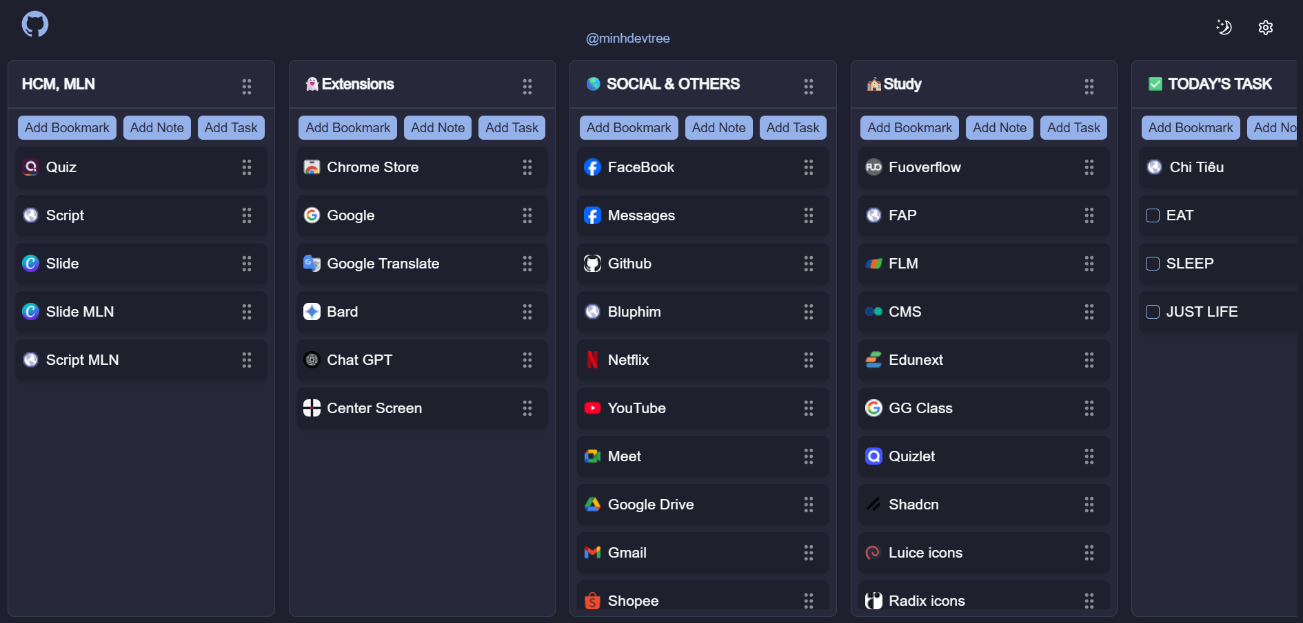Click Add Bookmark in HCM, MLN column
Viewport: 1303px width, 623px height.
click(66, 127)
